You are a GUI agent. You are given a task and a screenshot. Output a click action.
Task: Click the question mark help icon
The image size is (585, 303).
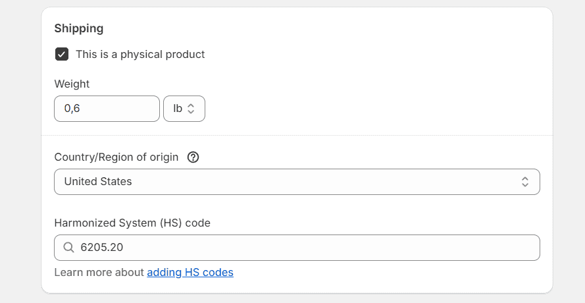point(193,157)
